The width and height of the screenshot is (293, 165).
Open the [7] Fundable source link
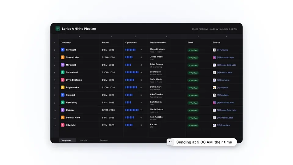pyautogui.click(x=223, y=95)
